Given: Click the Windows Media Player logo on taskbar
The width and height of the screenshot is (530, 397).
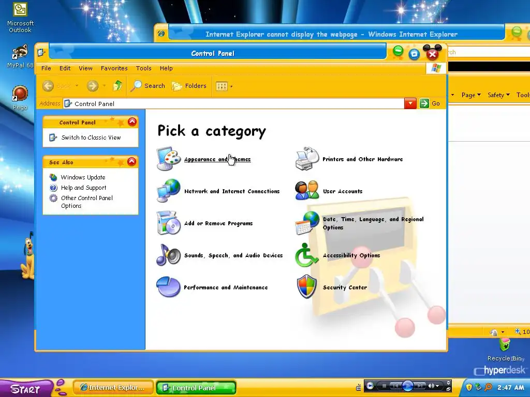Looking at the screenshot, I should (x=370, y=386).
